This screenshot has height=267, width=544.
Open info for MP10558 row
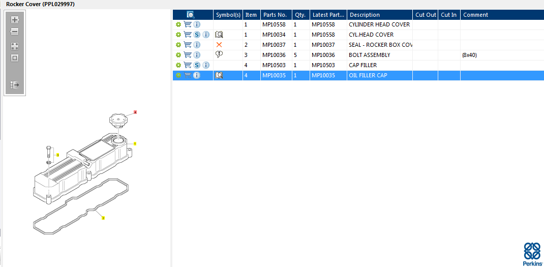pos(197,24)
